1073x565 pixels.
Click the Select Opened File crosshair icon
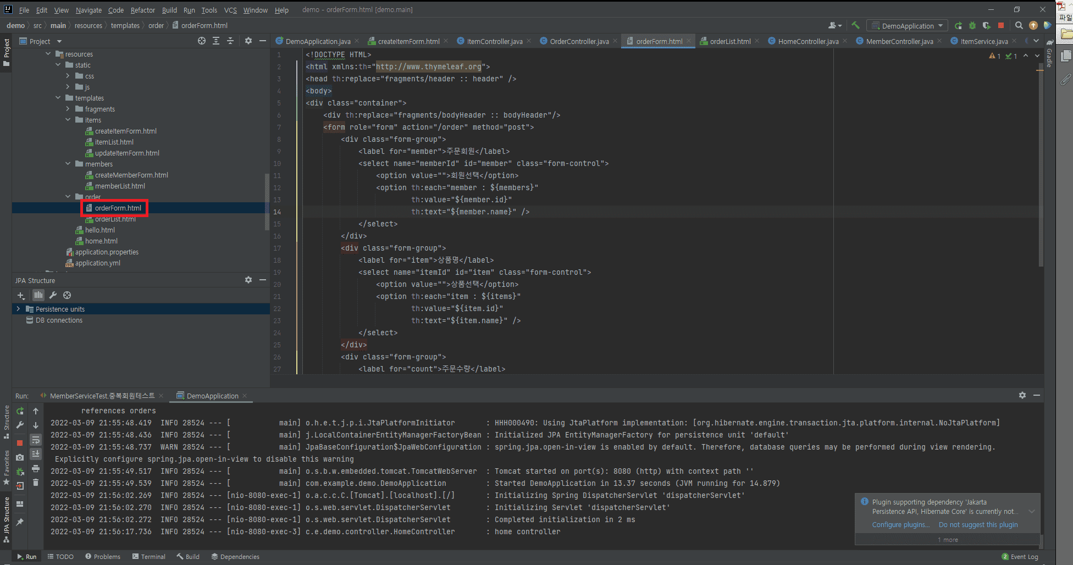point(202,41)
